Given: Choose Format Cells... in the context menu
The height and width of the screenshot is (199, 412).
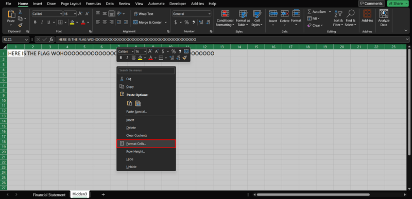Looking at the screenshot, I should (x=146, y=143).
